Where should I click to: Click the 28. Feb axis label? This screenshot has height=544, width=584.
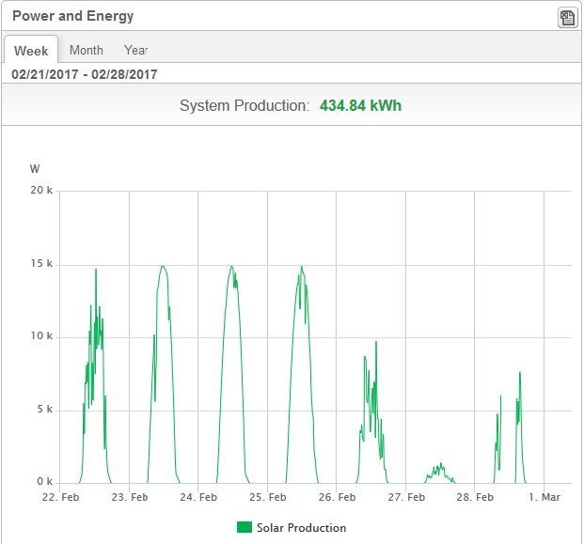tap(475, 497)
